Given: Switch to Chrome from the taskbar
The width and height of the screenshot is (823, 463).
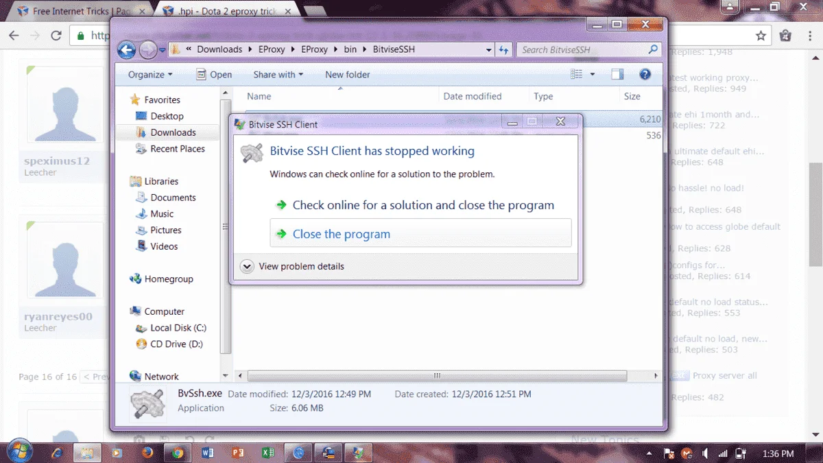Looking at the screenshot, I should [x=178, y=453].
